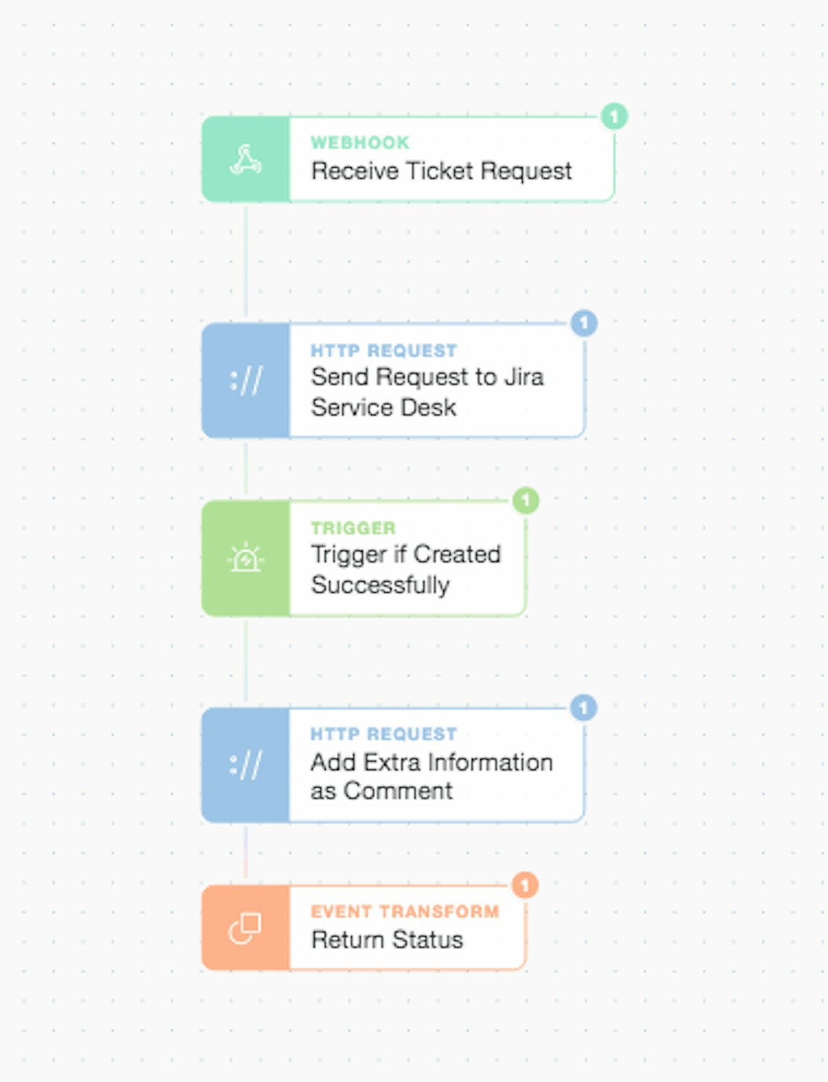The image size is (828, 1082).
Task: Click HTTP icon on Send Request to Jira
Action: 246,380
